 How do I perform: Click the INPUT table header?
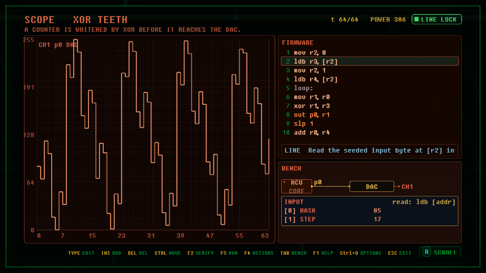coord(294,202)
